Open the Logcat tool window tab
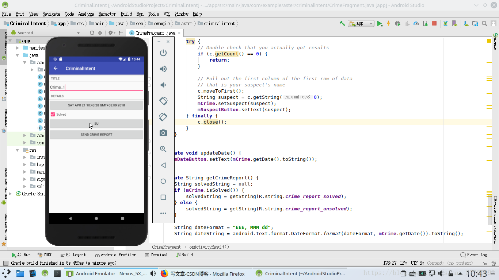This screenshot has height=280, width=499. coord(73,255)
